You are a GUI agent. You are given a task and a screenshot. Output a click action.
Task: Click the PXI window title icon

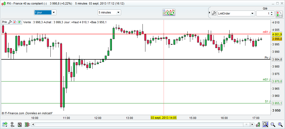(4, 3)
